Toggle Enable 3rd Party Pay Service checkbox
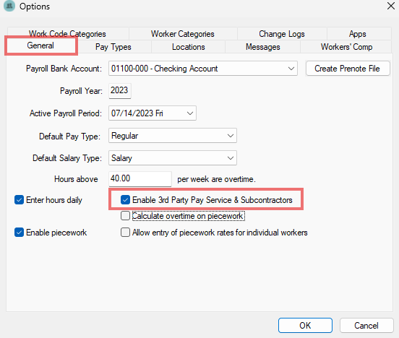Viewport: 399px width, 338px height. [125, 200]
